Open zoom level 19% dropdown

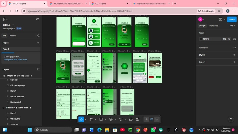(x=232, y=26)
